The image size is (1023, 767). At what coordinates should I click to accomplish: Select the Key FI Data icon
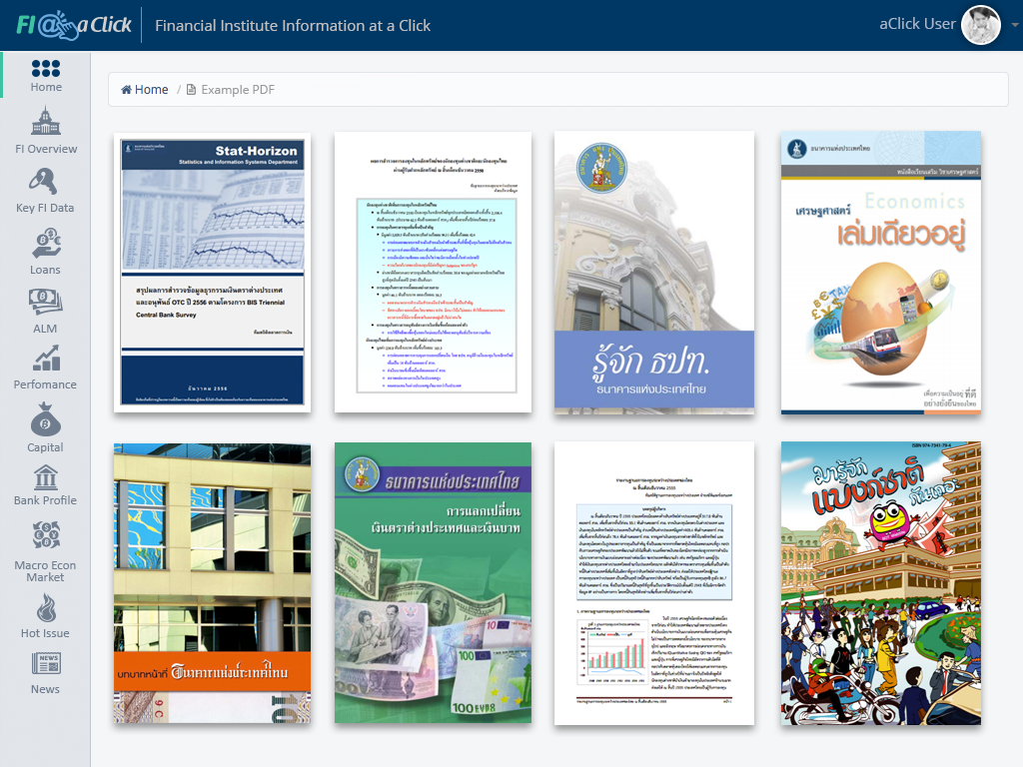(x=43, y=182)
